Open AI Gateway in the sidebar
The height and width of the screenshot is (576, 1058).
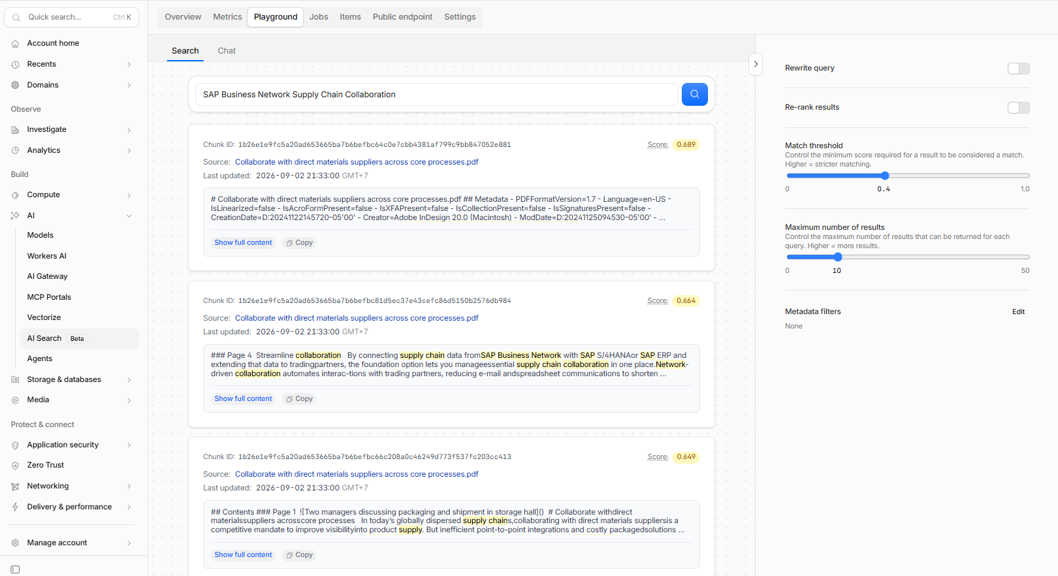47,276
